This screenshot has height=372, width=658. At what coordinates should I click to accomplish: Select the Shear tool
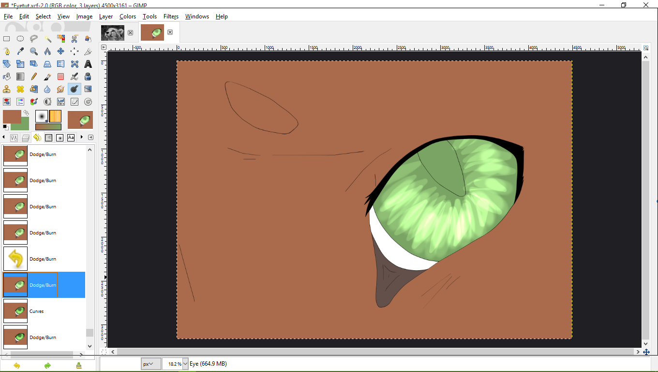point(34,64)
